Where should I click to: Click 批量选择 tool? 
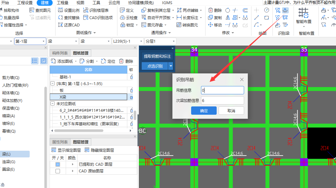10,18
